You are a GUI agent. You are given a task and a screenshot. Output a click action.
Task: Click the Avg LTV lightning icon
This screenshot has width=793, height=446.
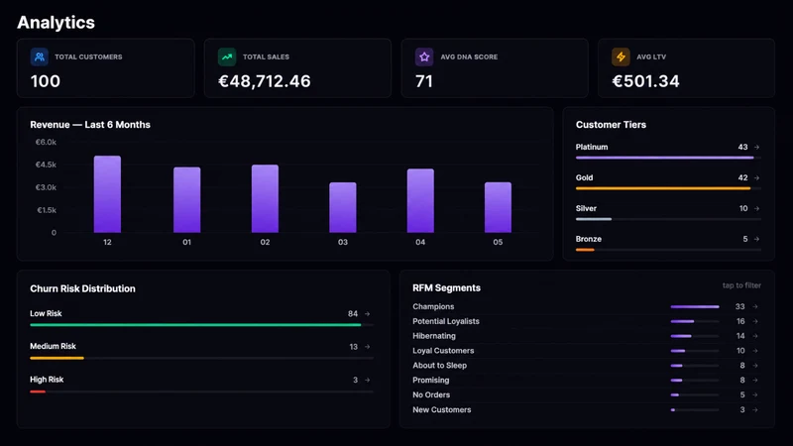click(621, 56)
